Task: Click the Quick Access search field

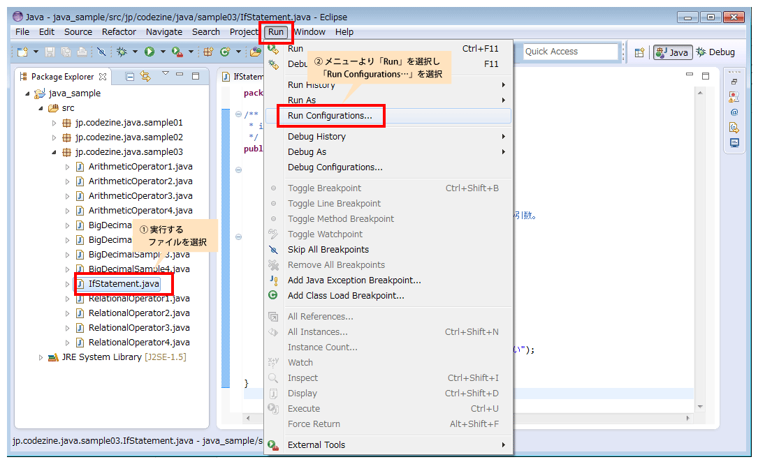Action: 569,52
